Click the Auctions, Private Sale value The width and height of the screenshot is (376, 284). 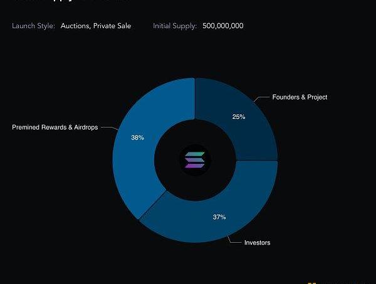[x=96, y=26]
